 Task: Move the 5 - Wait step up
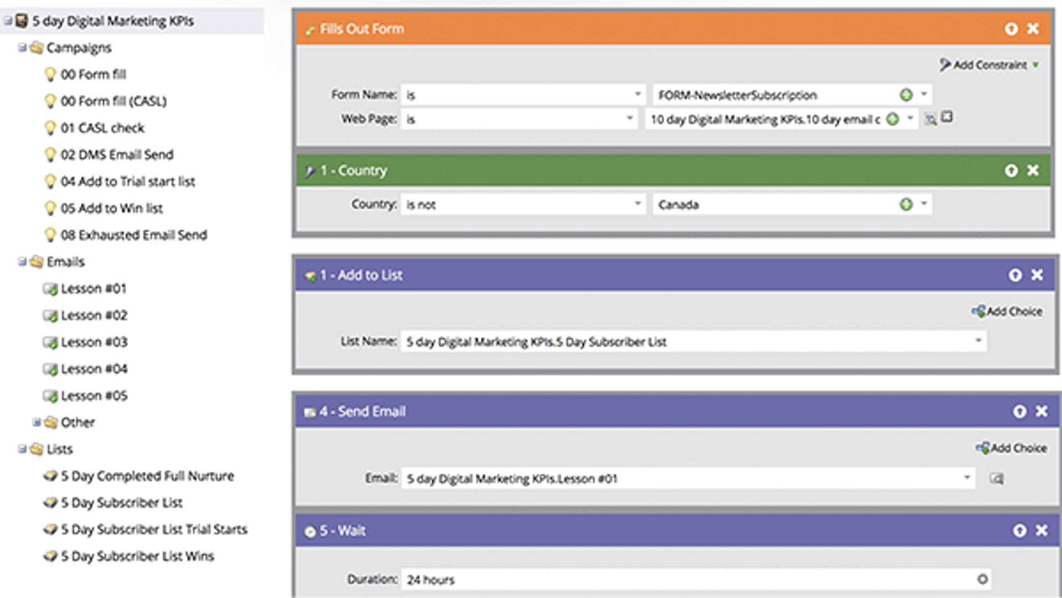pyautogui.click(x=1019, y=530)
